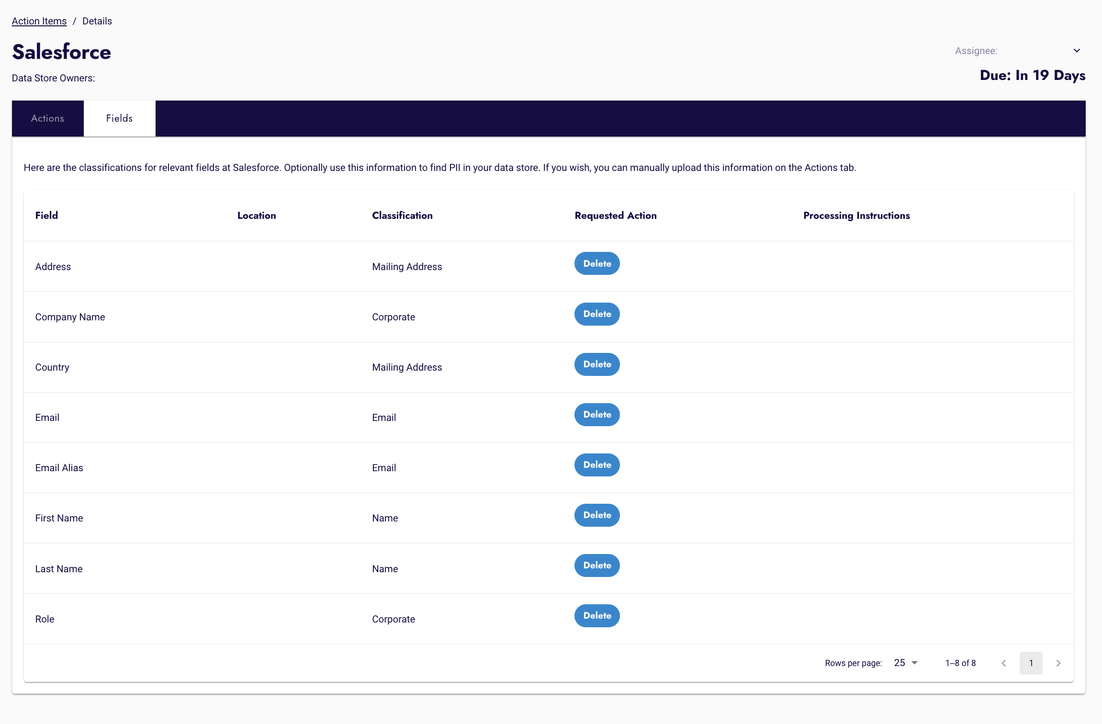Click the Location column header

coord(257,215)
